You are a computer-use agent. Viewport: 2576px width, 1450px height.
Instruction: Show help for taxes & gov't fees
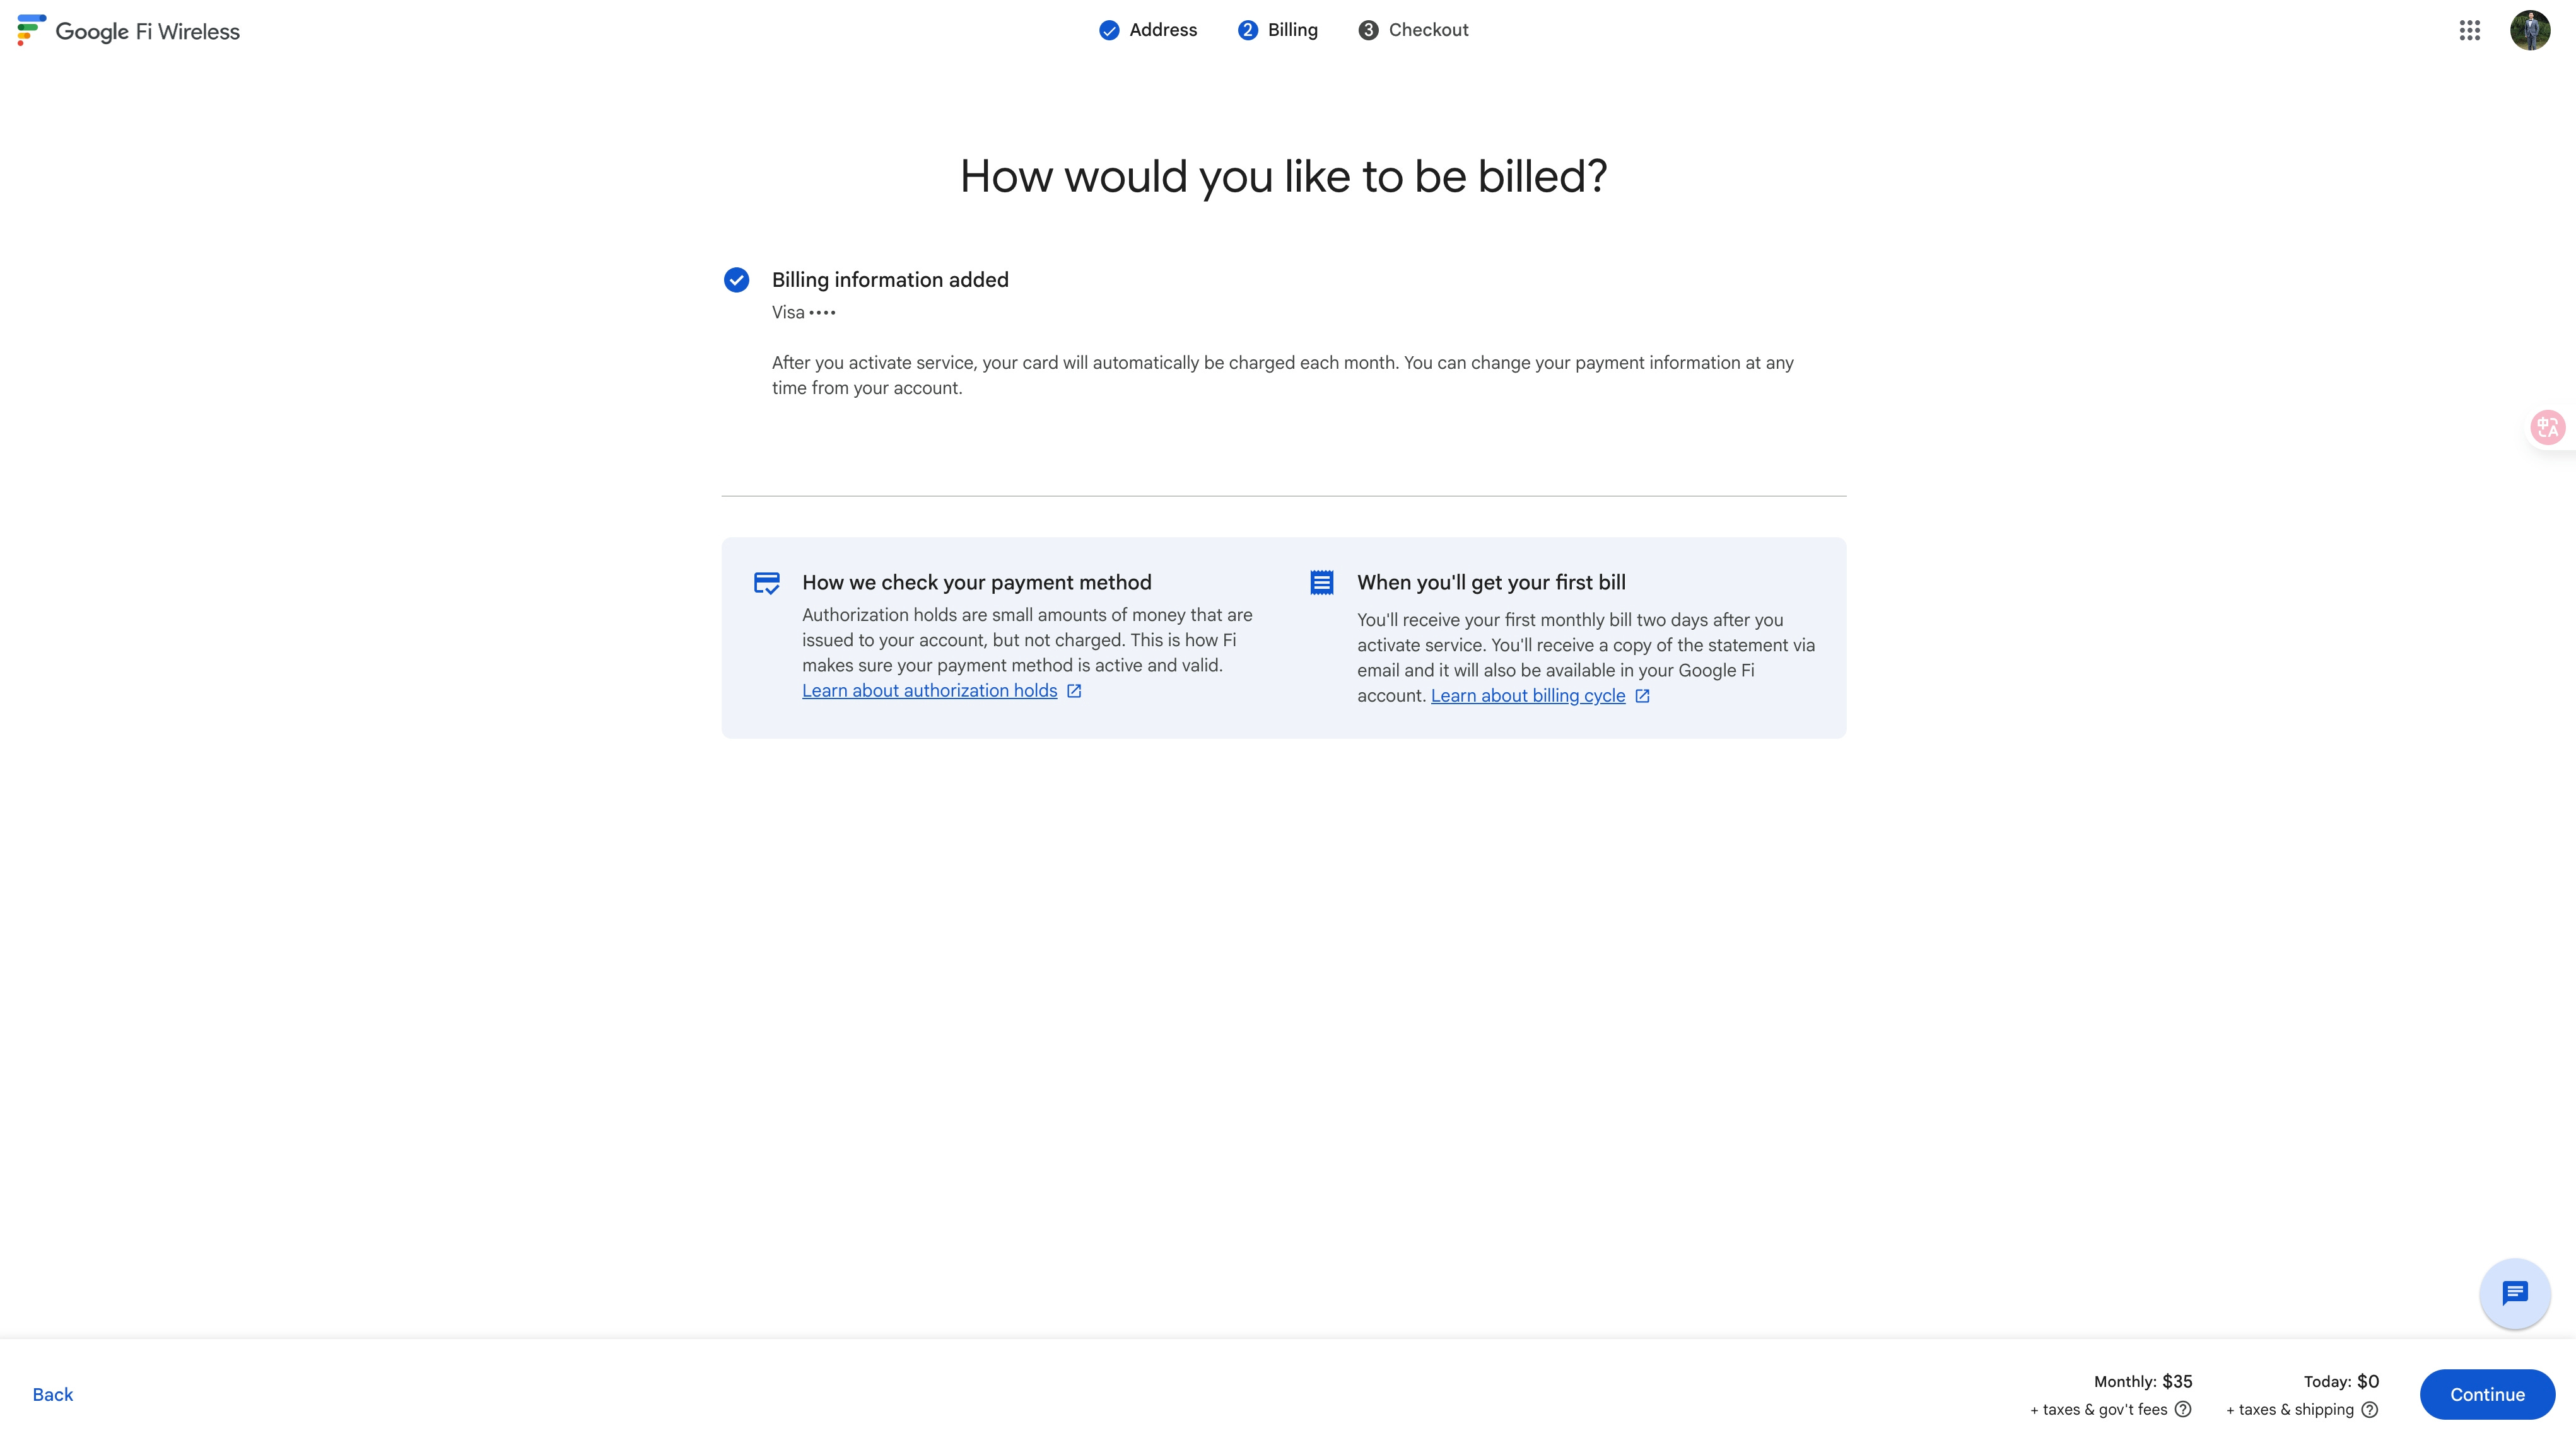click(x=2183, y=1409)
